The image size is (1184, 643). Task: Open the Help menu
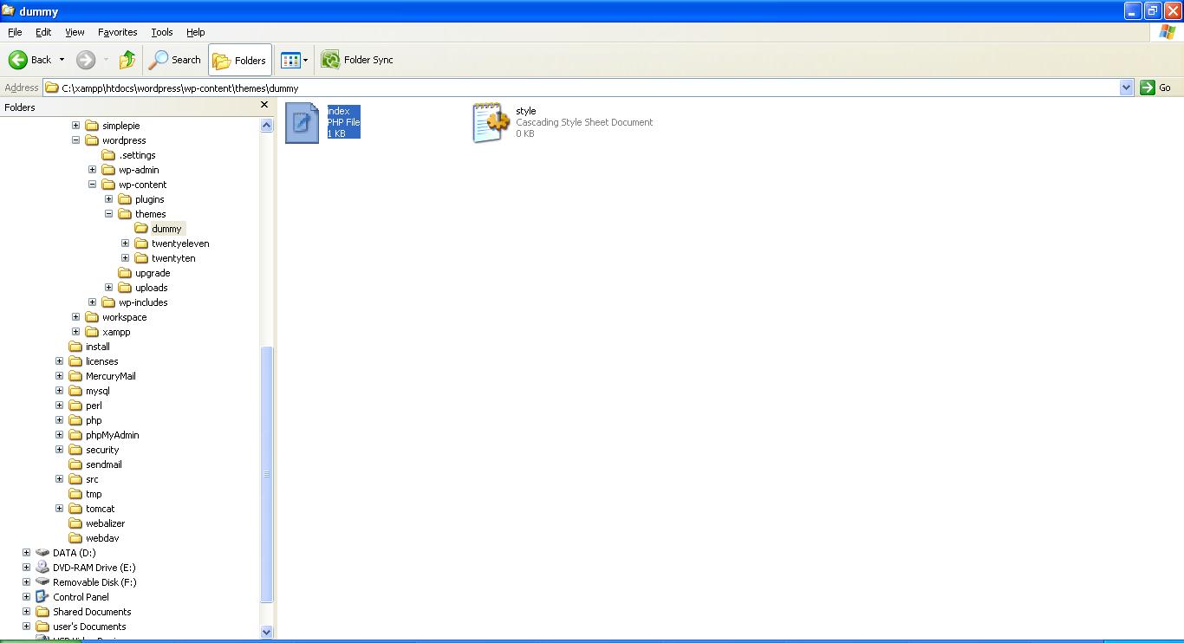(196, 32)
